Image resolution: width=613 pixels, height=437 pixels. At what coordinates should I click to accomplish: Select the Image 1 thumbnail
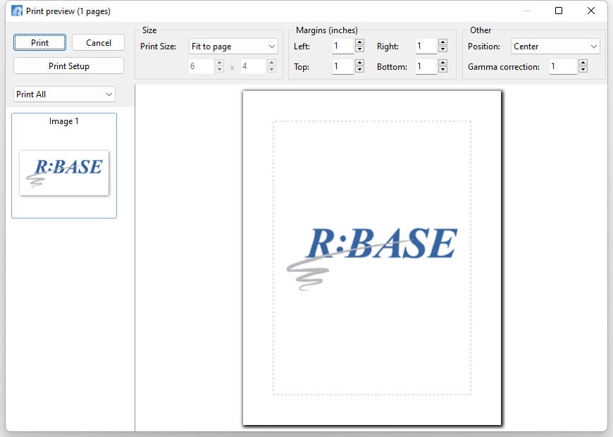point(64,166)
